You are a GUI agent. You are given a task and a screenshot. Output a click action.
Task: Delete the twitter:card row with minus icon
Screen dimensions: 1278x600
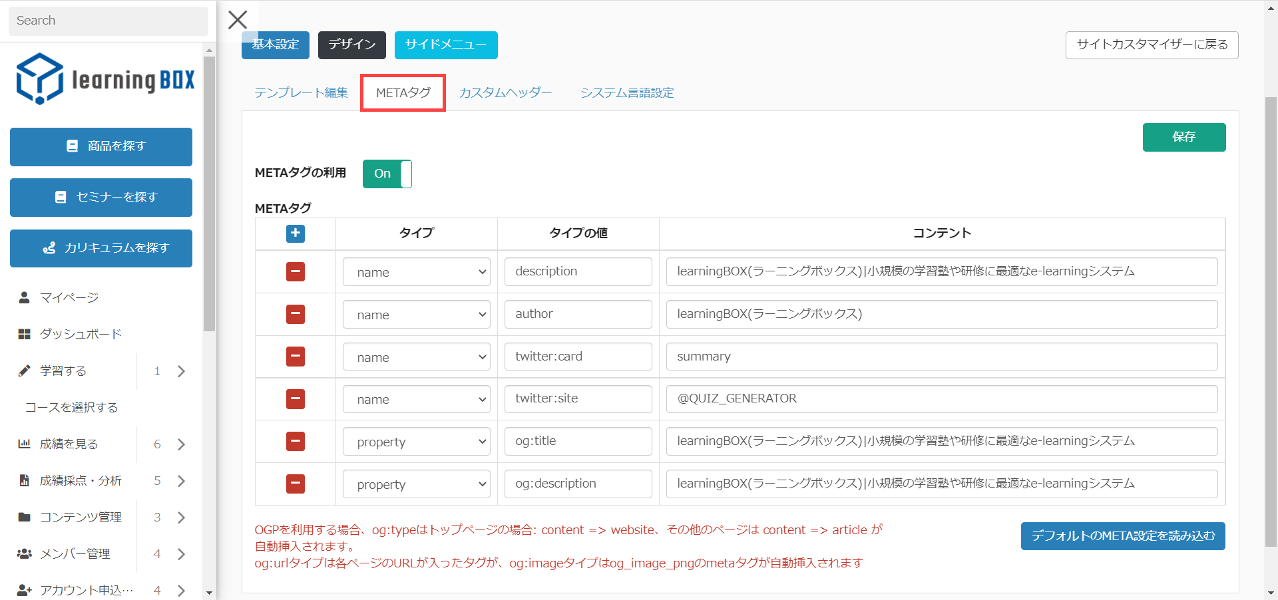pos(296,357)
